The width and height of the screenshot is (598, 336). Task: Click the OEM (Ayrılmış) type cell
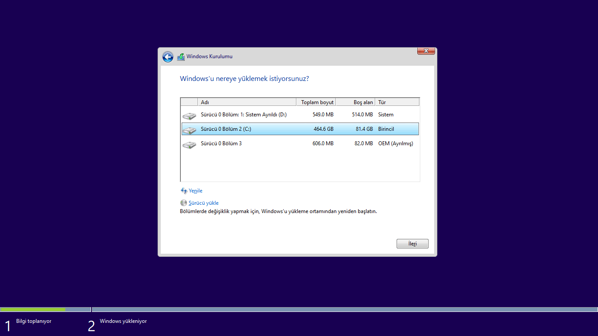(396, 143)
